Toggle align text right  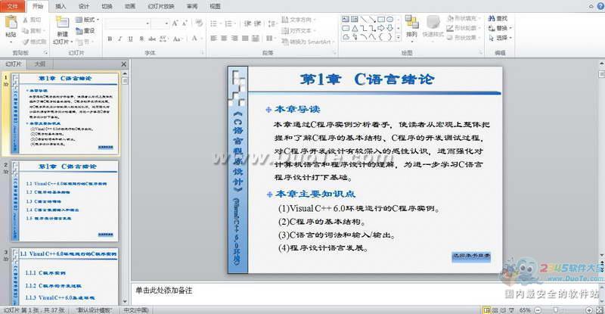click(234, 39)
